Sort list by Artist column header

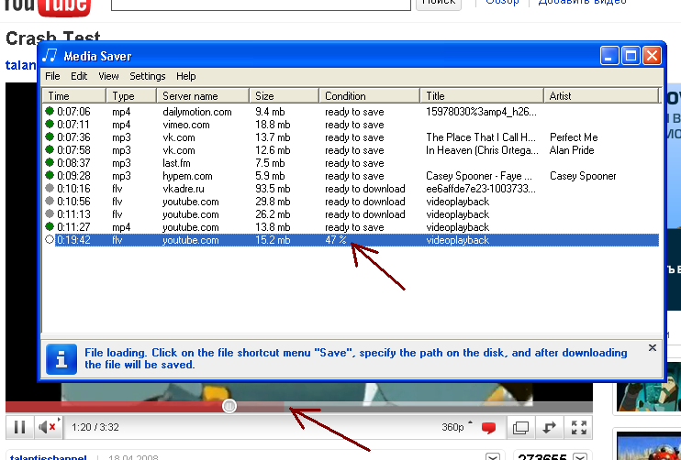(601, 96)
